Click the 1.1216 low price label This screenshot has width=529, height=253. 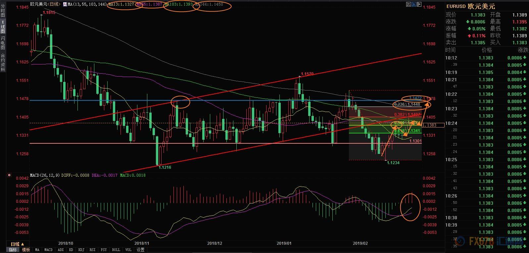pos(165,167)
